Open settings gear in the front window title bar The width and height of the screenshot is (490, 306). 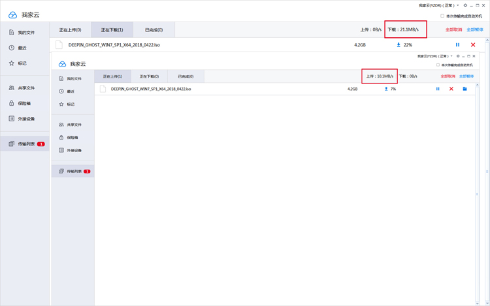pyautogui.click(x=458, y=56)
